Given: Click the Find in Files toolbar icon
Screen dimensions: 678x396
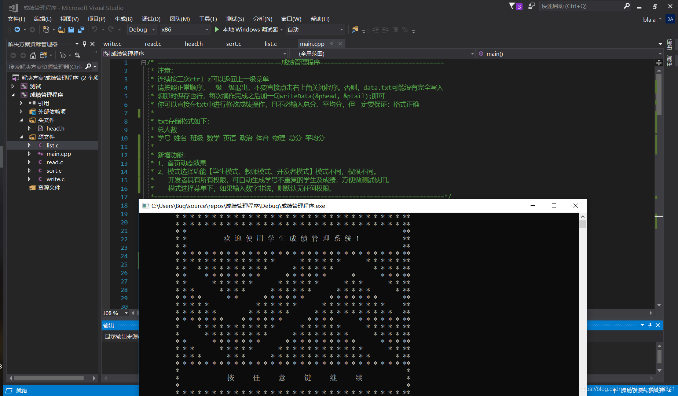Looking at the screenshot, I should click(x=355, y=29).
